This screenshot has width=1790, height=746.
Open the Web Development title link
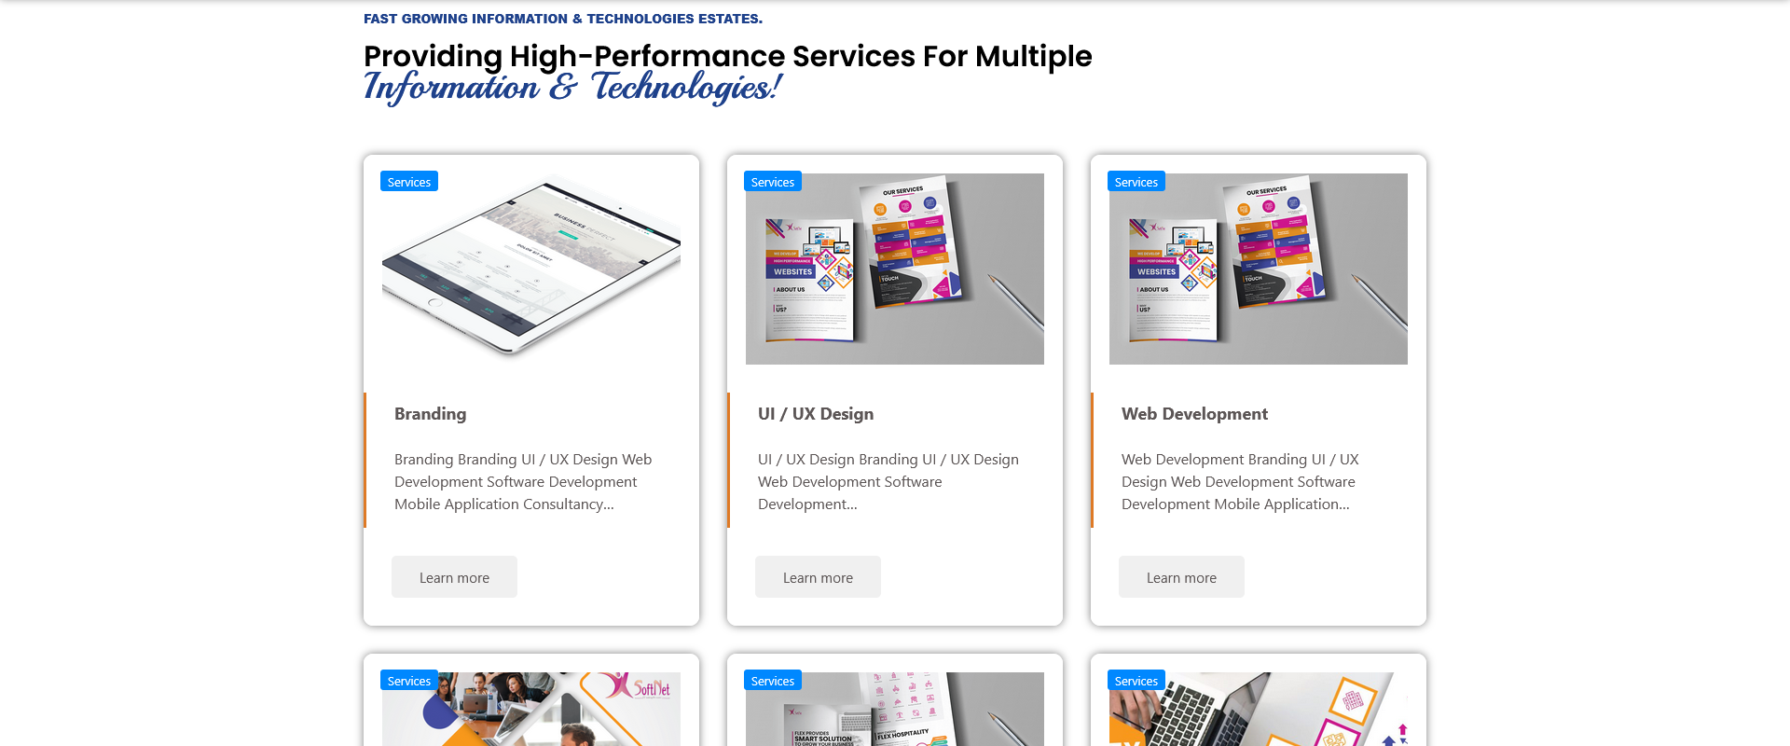tap(1194, 413)
